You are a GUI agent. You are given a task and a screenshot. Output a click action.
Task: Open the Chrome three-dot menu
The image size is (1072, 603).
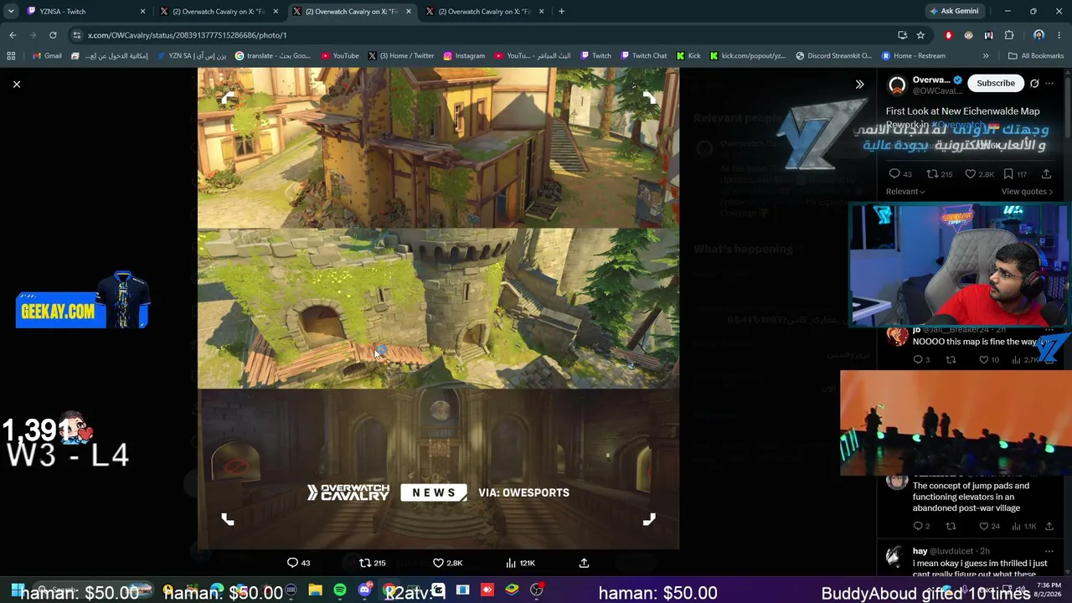point(1059,35)
